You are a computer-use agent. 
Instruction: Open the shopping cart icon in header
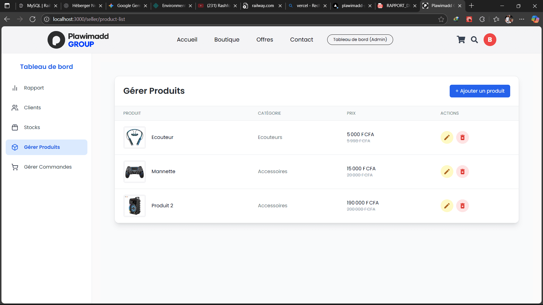pos(461,40)
